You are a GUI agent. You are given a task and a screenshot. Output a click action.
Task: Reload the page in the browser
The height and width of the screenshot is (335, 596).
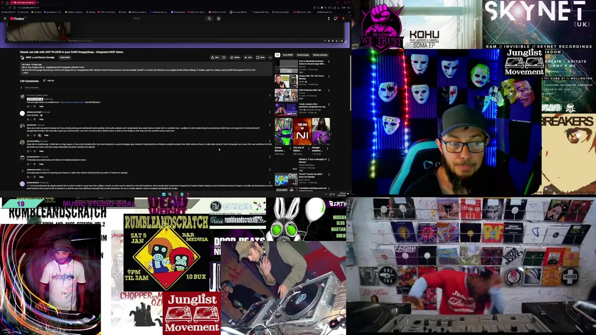10,7
